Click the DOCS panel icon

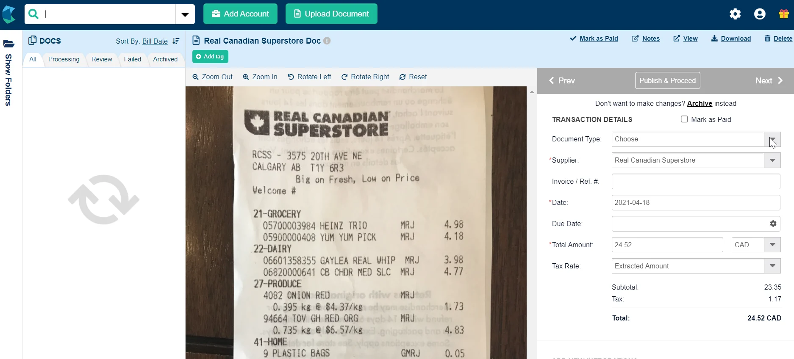click(x=32, y=40)
